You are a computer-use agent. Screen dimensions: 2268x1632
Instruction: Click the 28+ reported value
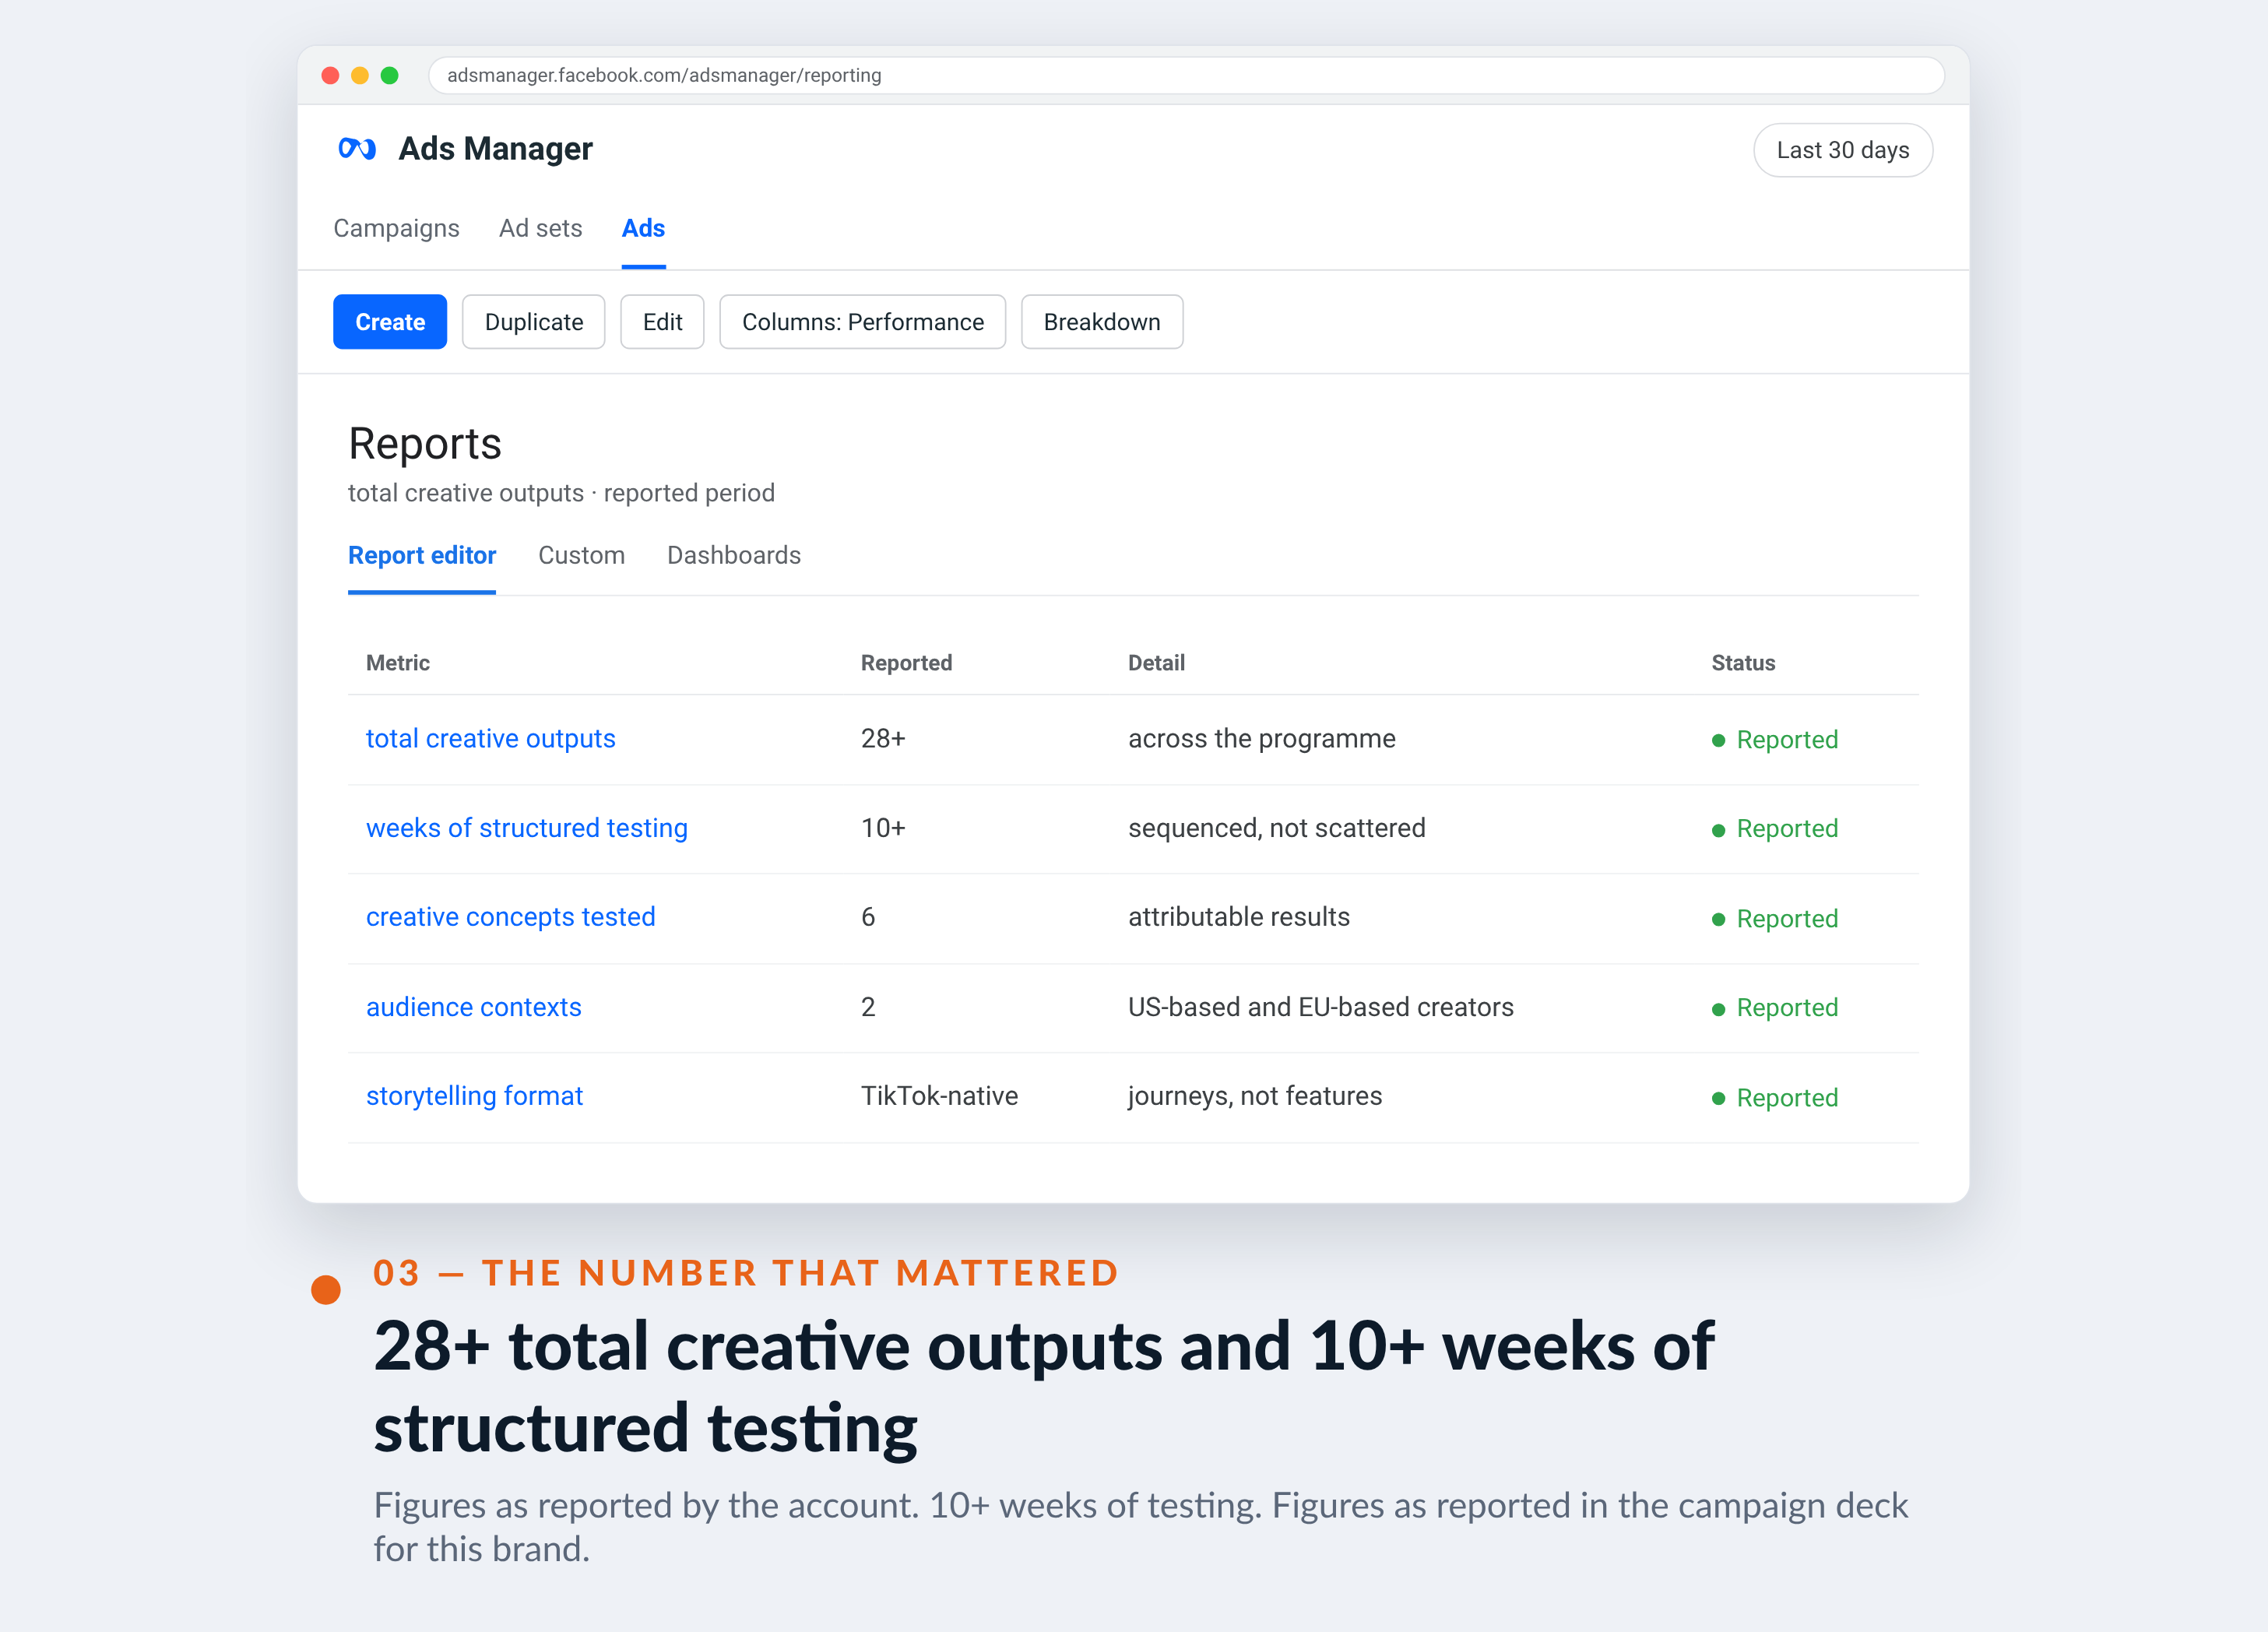pyautogui.click(x=883, y=739)
